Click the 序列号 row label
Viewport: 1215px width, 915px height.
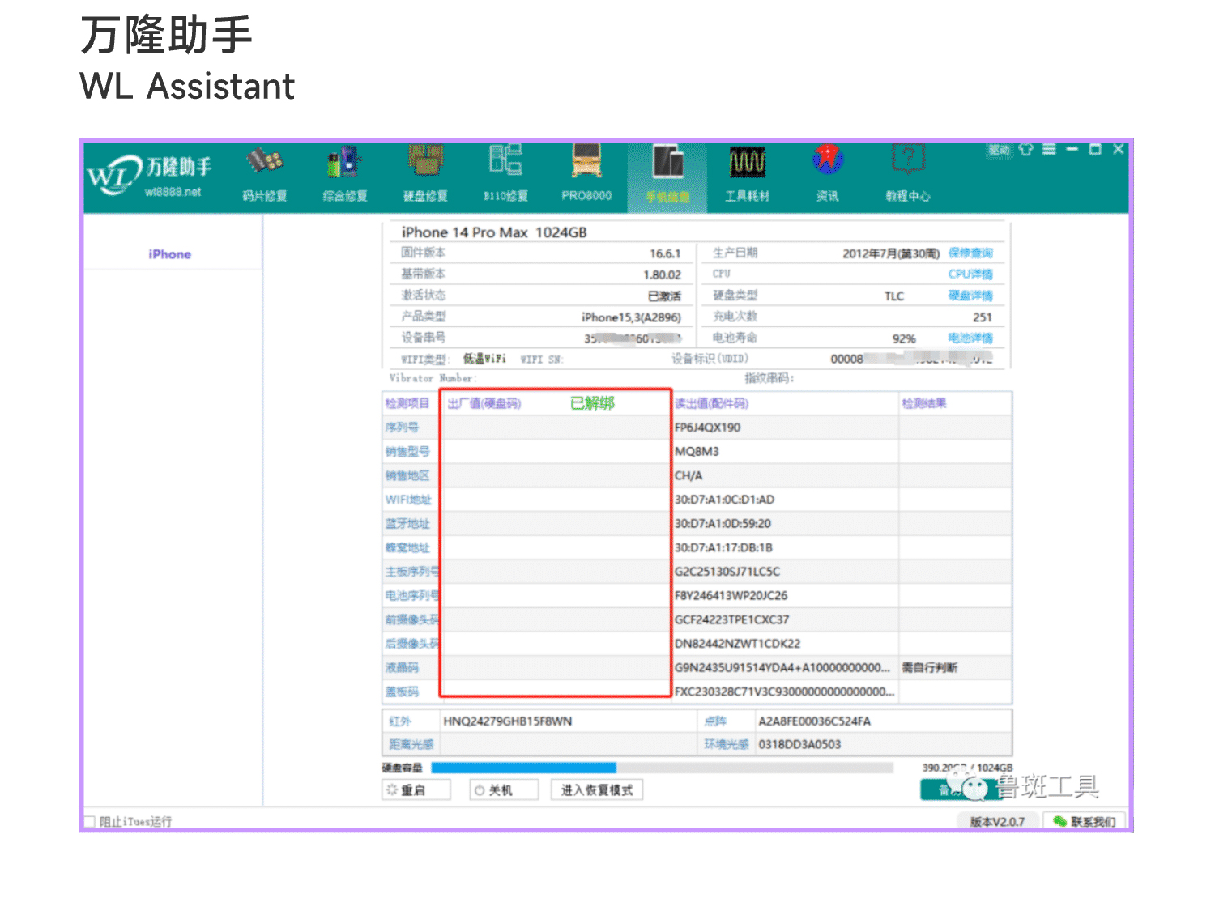click(402, 428)
